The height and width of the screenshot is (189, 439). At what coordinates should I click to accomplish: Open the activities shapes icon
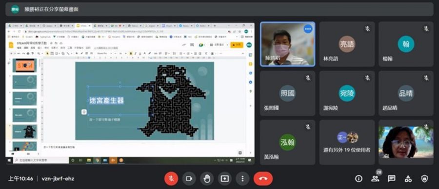click(408, 179)
